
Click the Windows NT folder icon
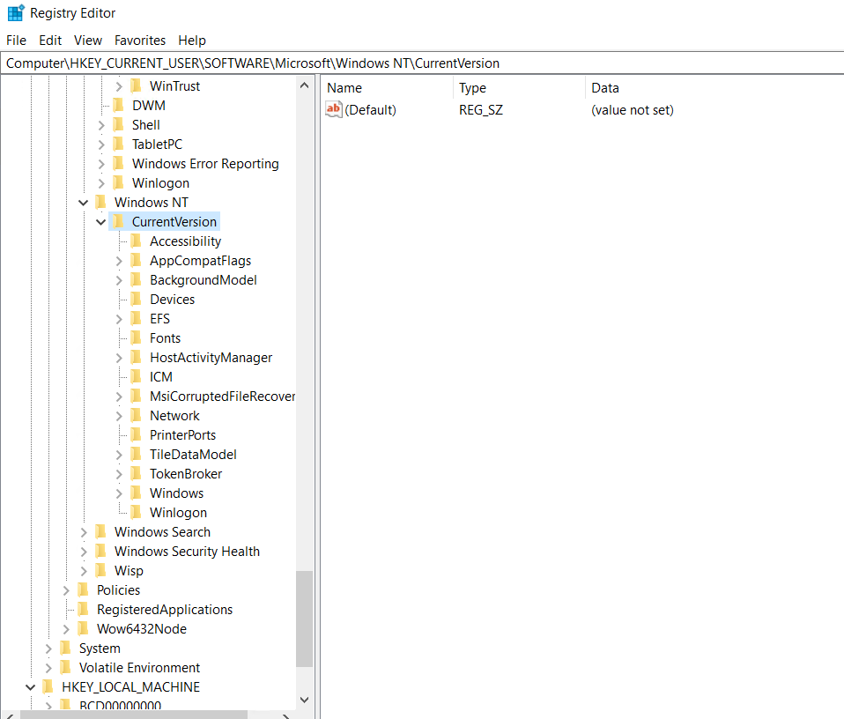(100, 202)
